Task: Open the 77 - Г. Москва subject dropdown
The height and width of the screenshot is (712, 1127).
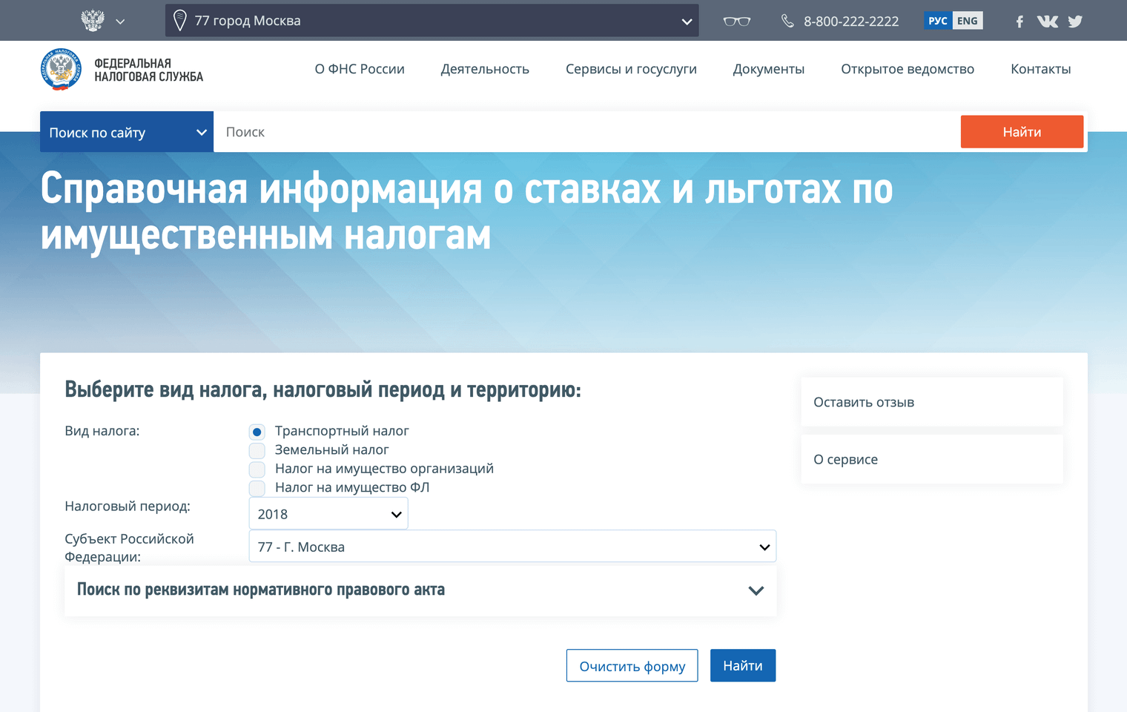Action: tap(512, 547)
